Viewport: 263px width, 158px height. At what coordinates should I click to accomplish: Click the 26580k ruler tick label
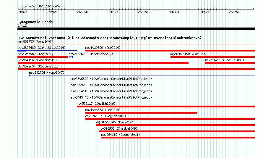click(x=22, y=12)
